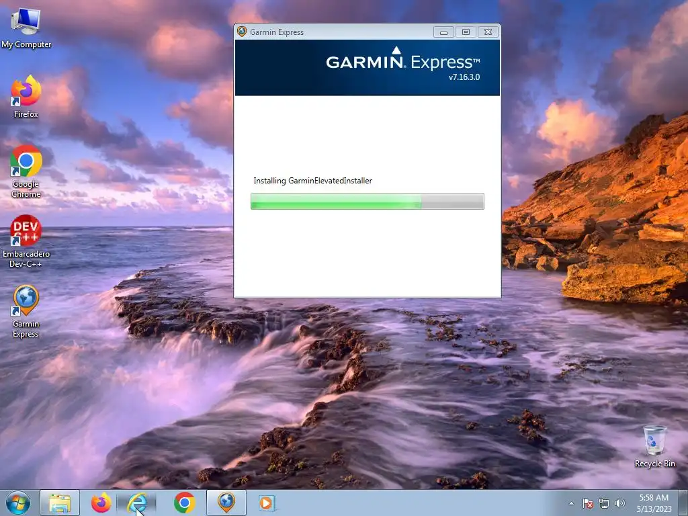Click the Installing GarminElevatedInstaller status text

click(x=313, y=181)
